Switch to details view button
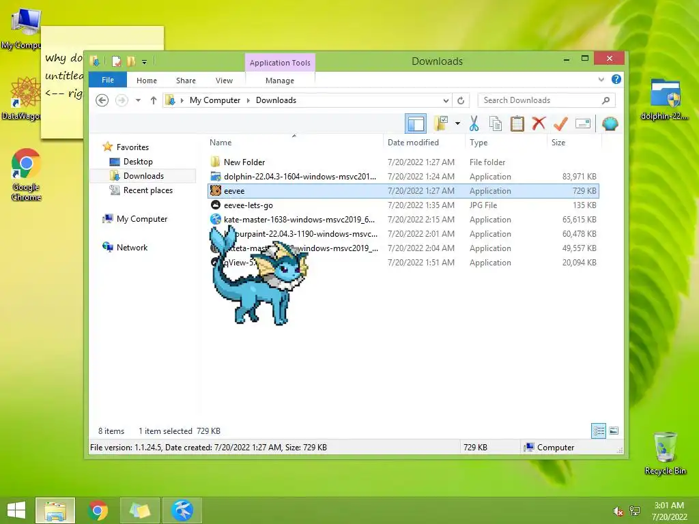 [x=598, y=431]
